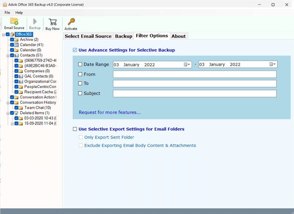Select GAL Contacts (0) tree item
294x214 pixels.
point(39,76)
